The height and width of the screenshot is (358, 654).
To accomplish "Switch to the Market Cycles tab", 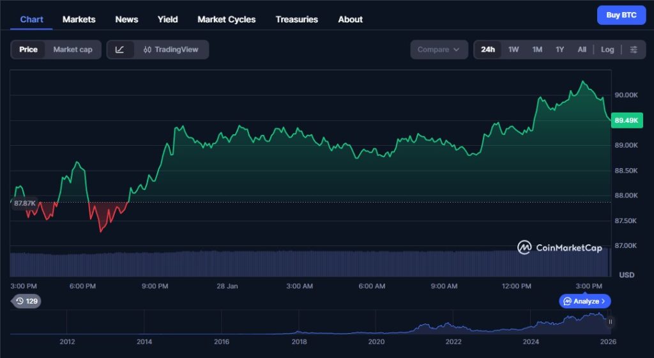I will 226,19.
